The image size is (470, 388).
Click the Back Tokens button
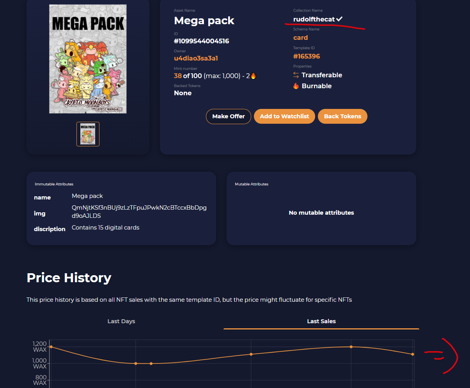point(342,116)
